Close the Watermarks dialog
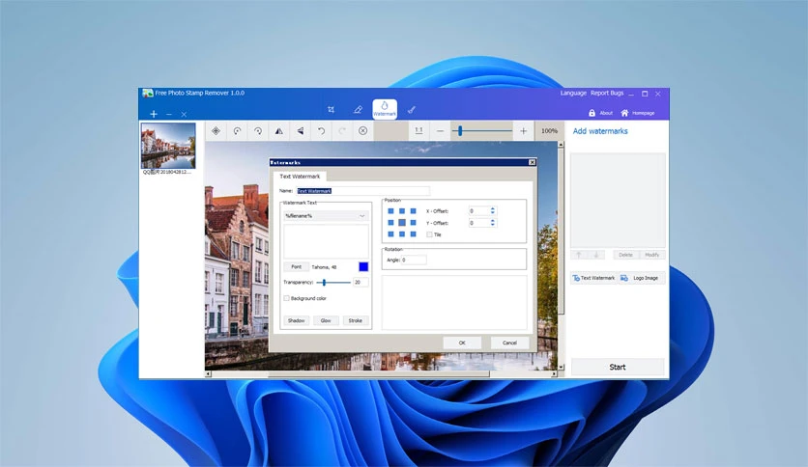The image size is (808, 467). (x=532, y=162)
